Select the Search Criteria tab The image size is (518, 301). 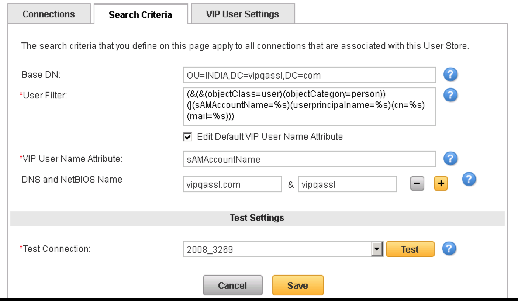[x=141, y=15]
